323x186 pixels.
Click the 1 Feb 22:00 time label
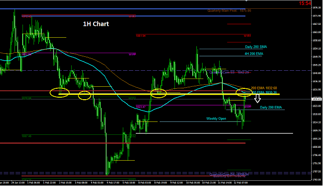pos(50,182)
